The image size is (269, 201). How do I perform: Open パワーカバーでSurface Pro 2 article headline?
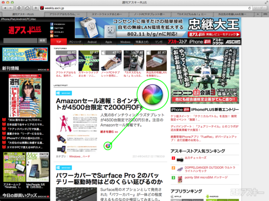coord(109,179)
